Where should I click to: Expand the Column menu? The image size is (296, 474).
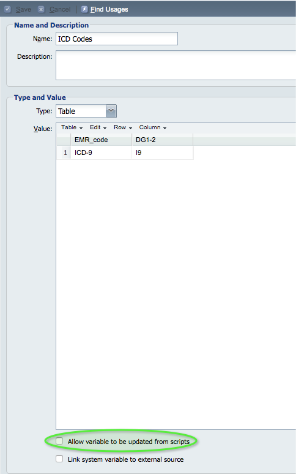pos(153,127)
